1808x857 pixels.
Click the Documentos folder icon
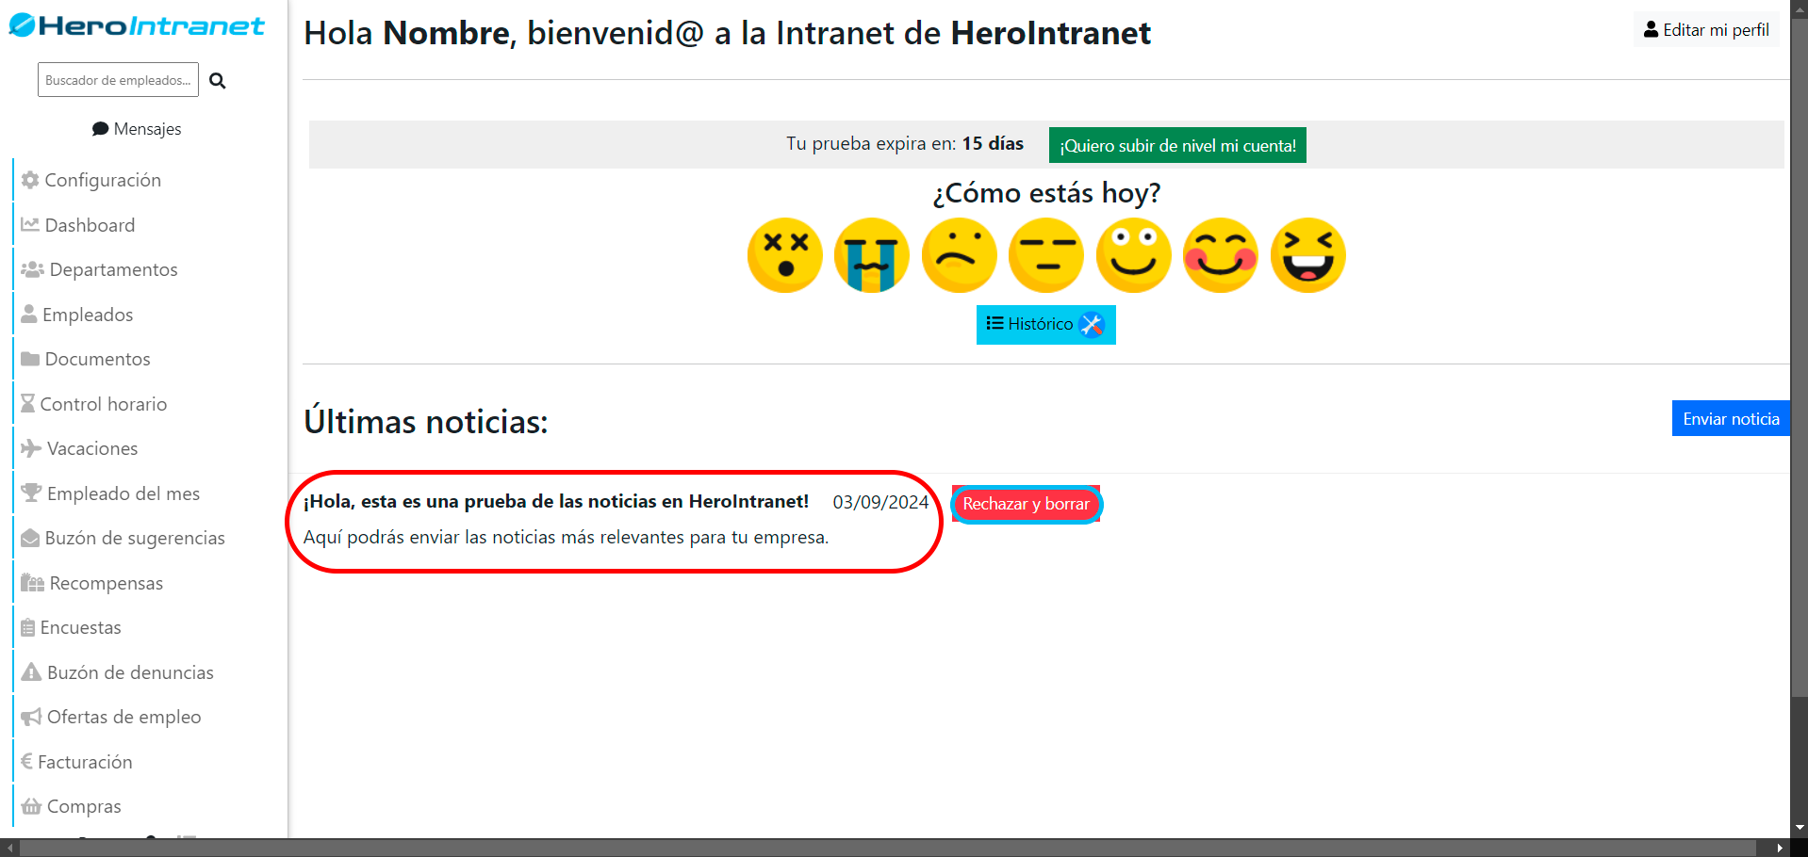click(30, 359)
